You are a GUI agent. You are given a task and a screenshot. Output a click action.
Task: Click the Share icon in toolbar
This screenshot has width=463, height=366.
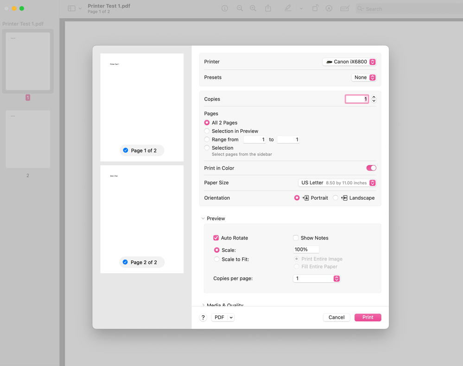point(268,8)
